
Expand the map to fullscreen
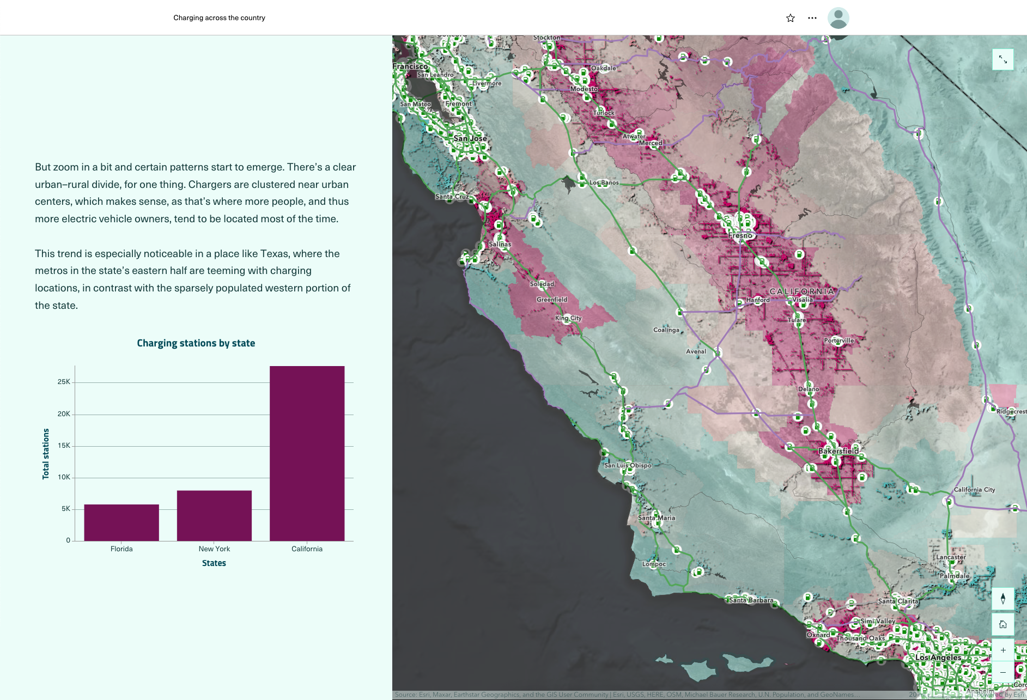pos(1002,59)
